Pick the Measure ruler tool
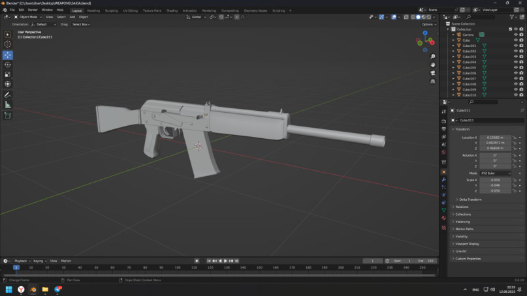 click(x=8, y=104)
